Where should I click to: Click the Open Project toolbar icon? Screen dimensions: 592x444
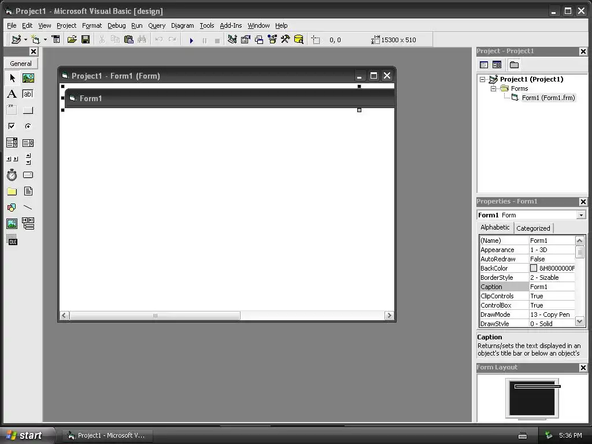72,40
